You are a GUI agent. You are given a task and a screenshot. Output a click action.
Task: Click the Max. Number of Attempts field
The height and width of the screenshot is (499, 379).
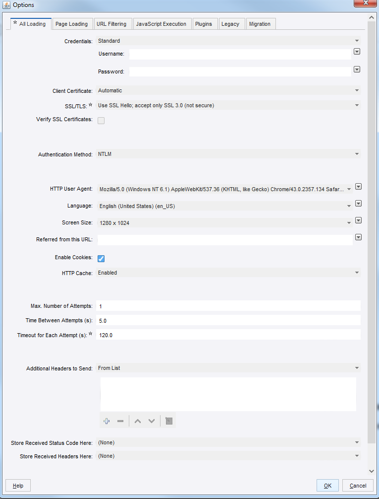tap(228, 306)
